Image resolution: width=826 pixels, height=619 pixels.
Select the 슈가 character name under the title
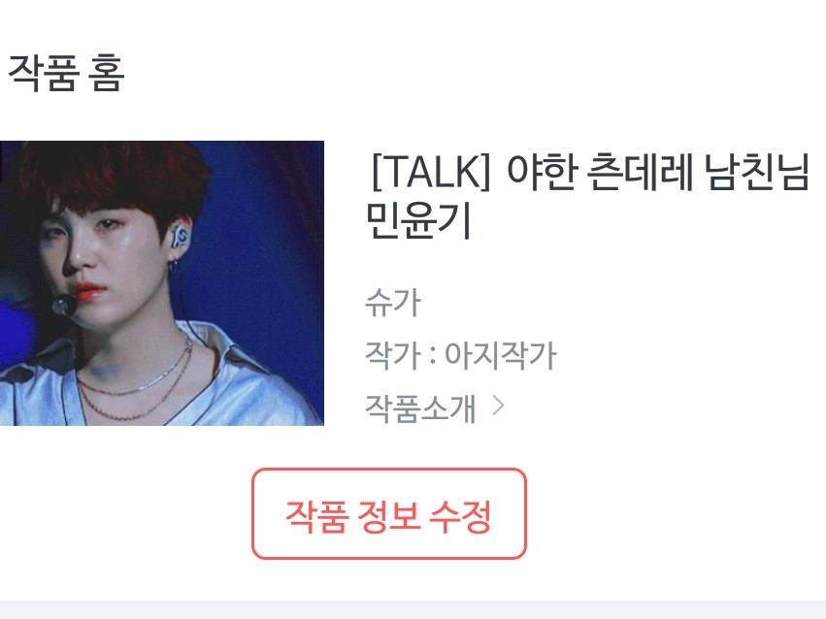(x=393, y=302)
